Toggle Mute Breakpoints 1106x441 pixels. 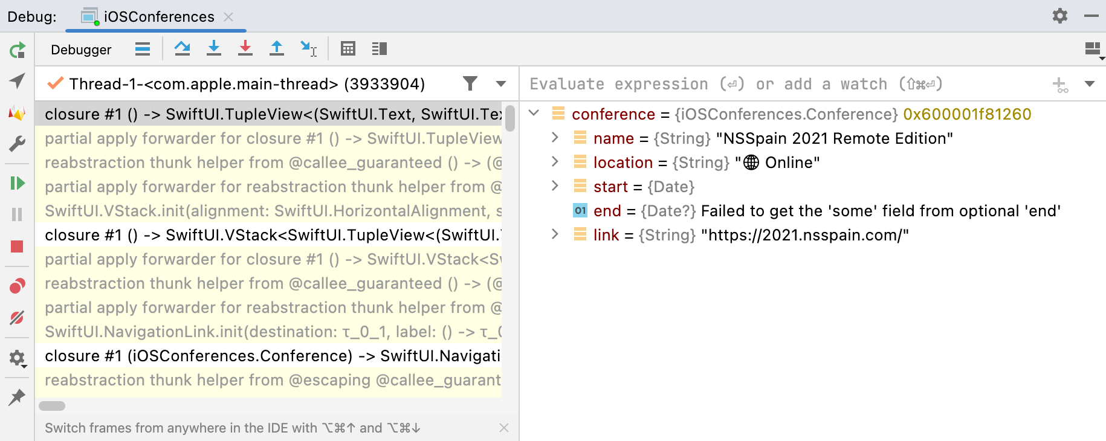(x=17, y=318)
